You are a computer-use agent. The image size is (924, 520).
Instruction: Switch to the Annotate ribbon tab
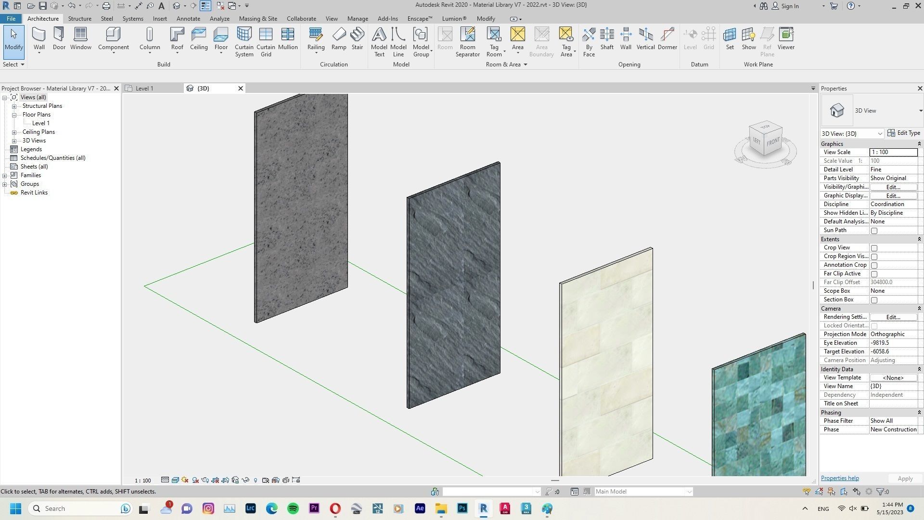coord(188,18)
